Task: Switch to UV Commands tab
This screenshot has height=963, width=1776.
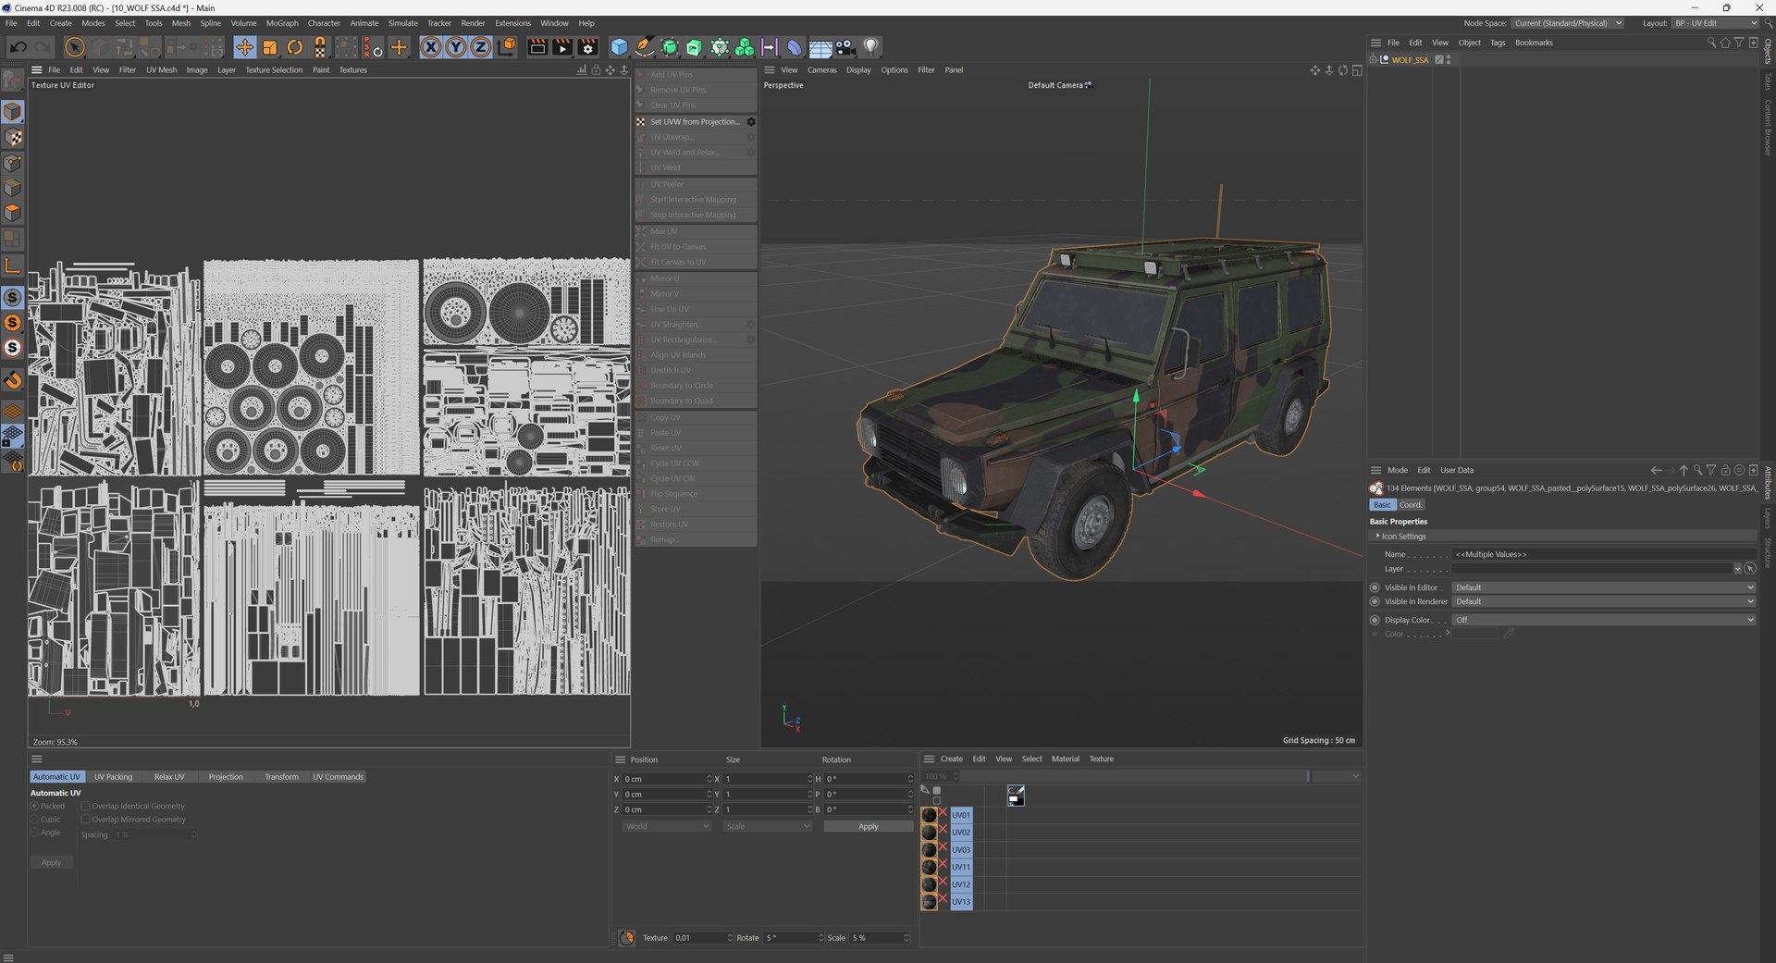Action: [x=338, y=777]
